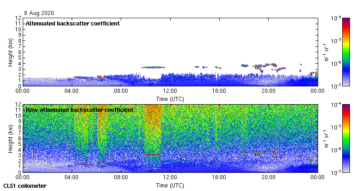Click 'm-1 sr-1' unit beside bottom colorbar
The height and width of the screenshot is (191, 354).
[326, 139]
